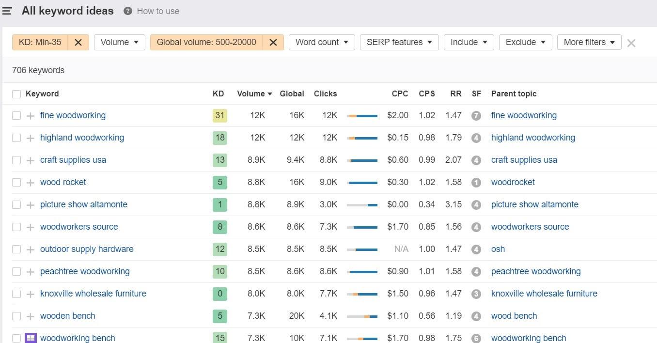Check the fine woodworking row checkbox
The image size is (657, 343).
(x=16, y=116)
